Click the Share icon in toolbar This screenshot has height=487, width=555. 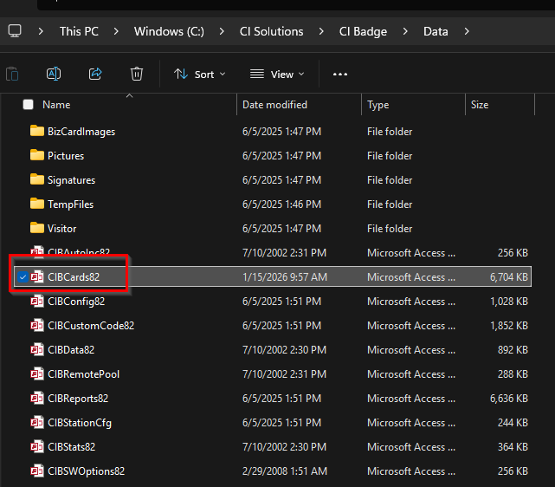pos(95,74)
